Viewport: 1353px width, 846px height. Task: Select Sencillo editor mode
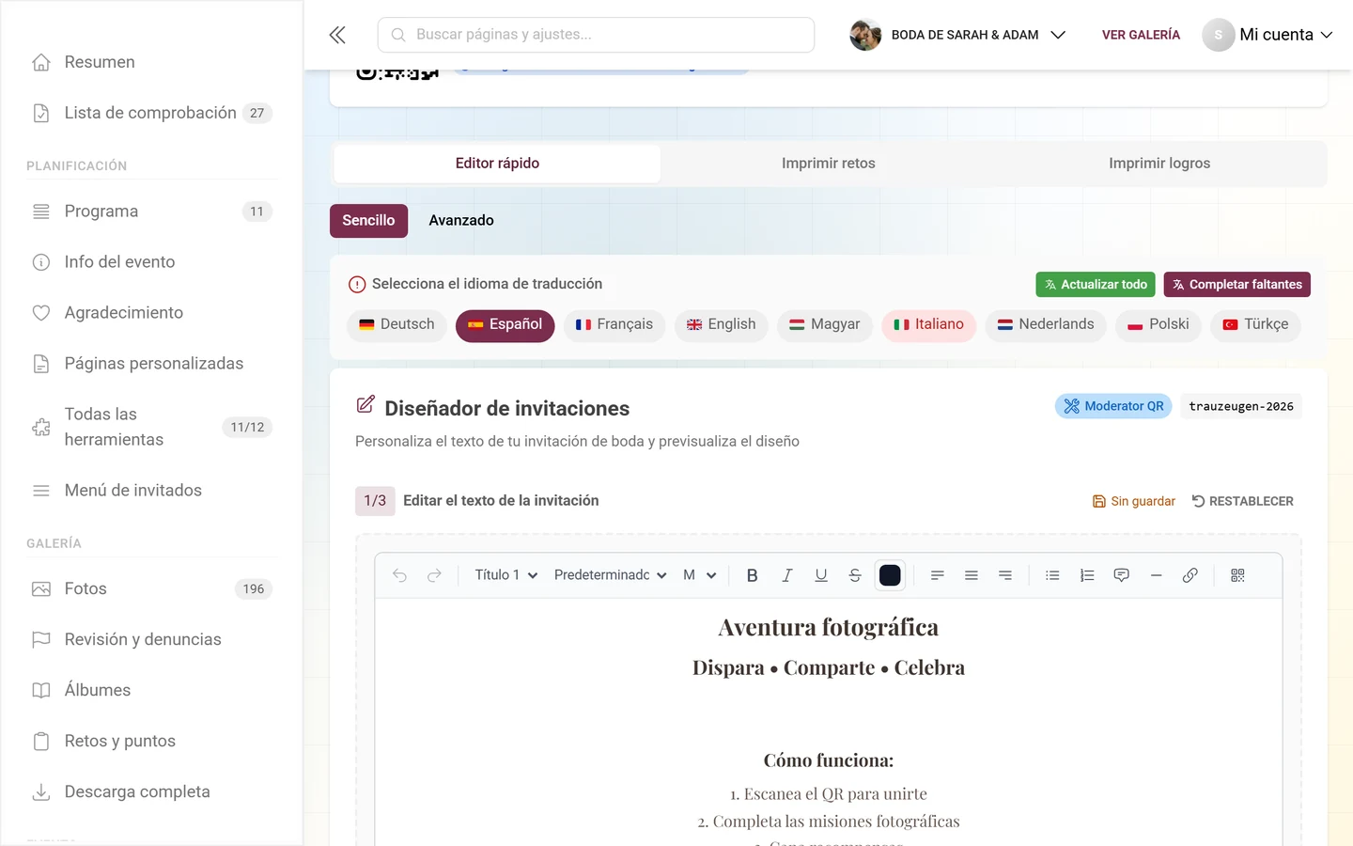pyautogui.click(x=368, y=221)
